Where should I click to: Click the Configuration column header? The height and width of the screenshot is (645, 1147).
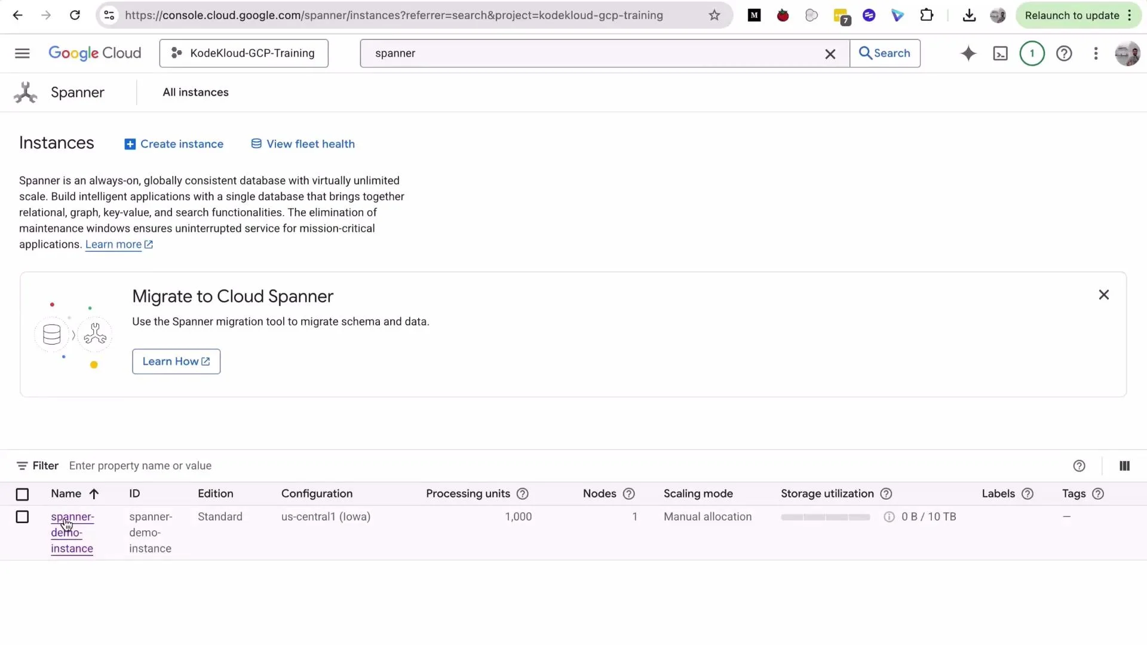[317, 494]
